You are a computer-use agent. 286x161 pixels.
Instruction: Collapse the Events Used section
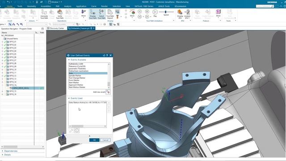click(x=69, y=98)
